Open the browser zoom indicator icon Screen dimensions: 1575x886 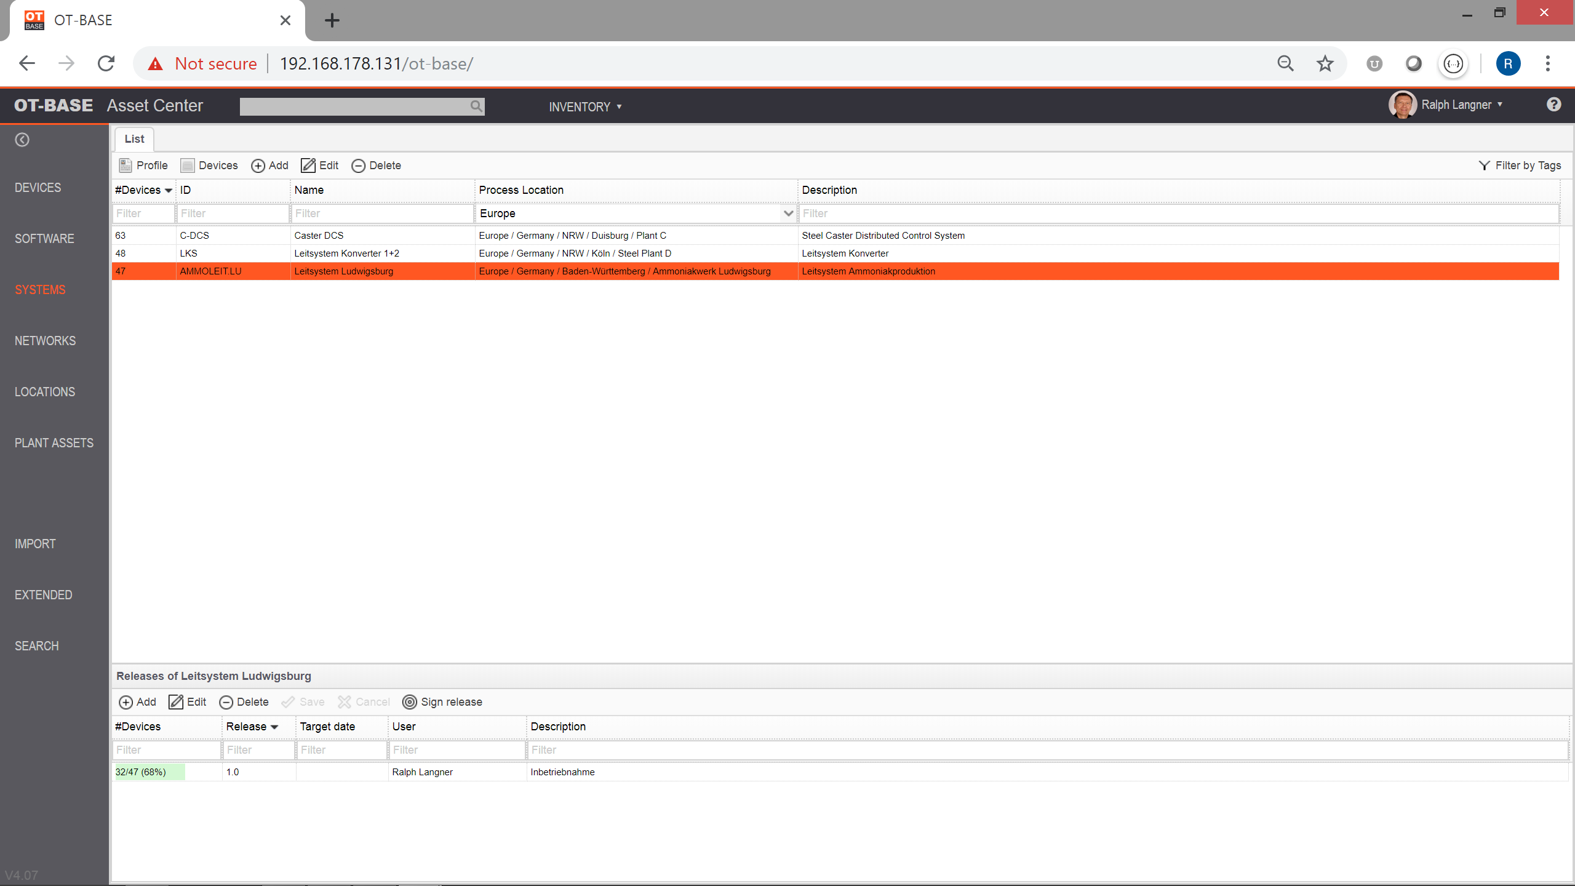point(1285,63)
